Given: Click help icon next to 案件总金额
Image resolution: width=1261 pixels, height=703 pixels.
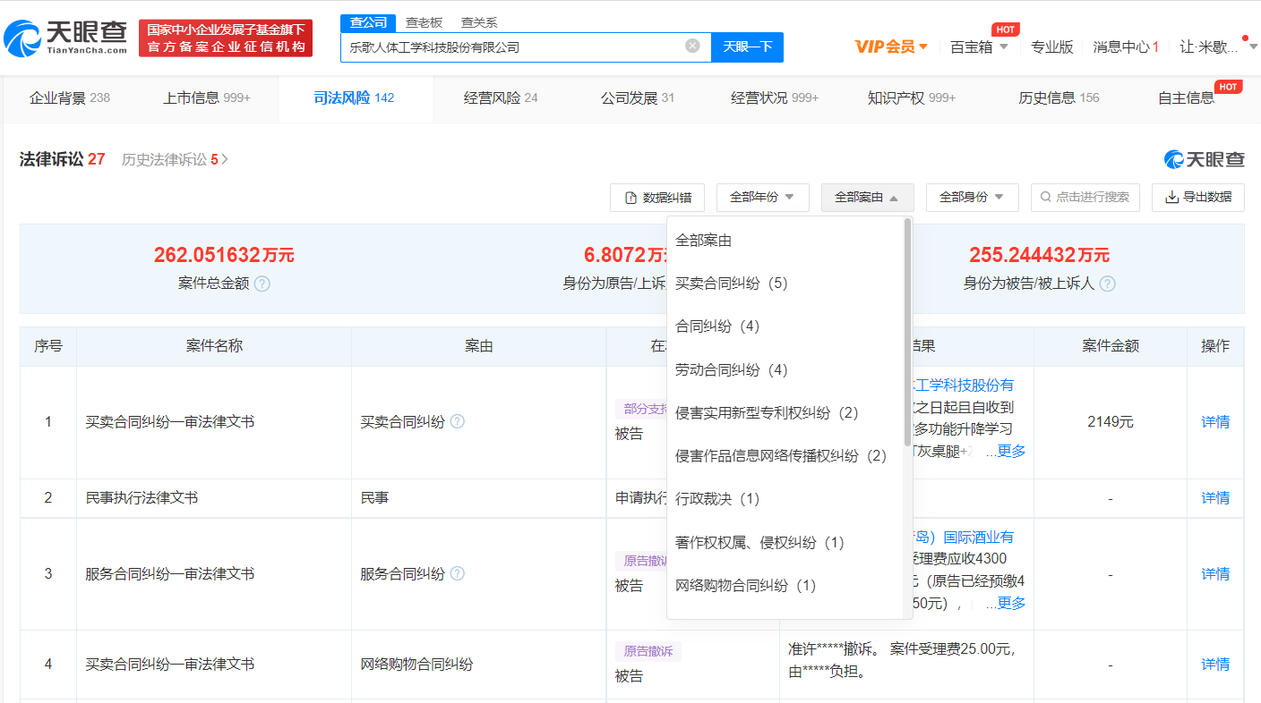Looking at the screenshot, I should point(262,284).
